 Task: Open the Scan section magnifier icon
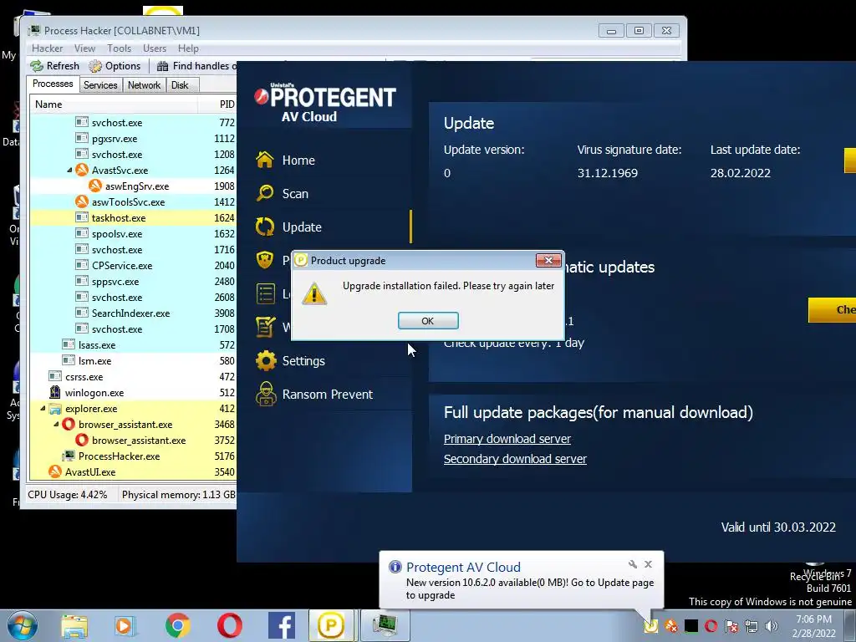pyautogui.click(x=265, y=193)
